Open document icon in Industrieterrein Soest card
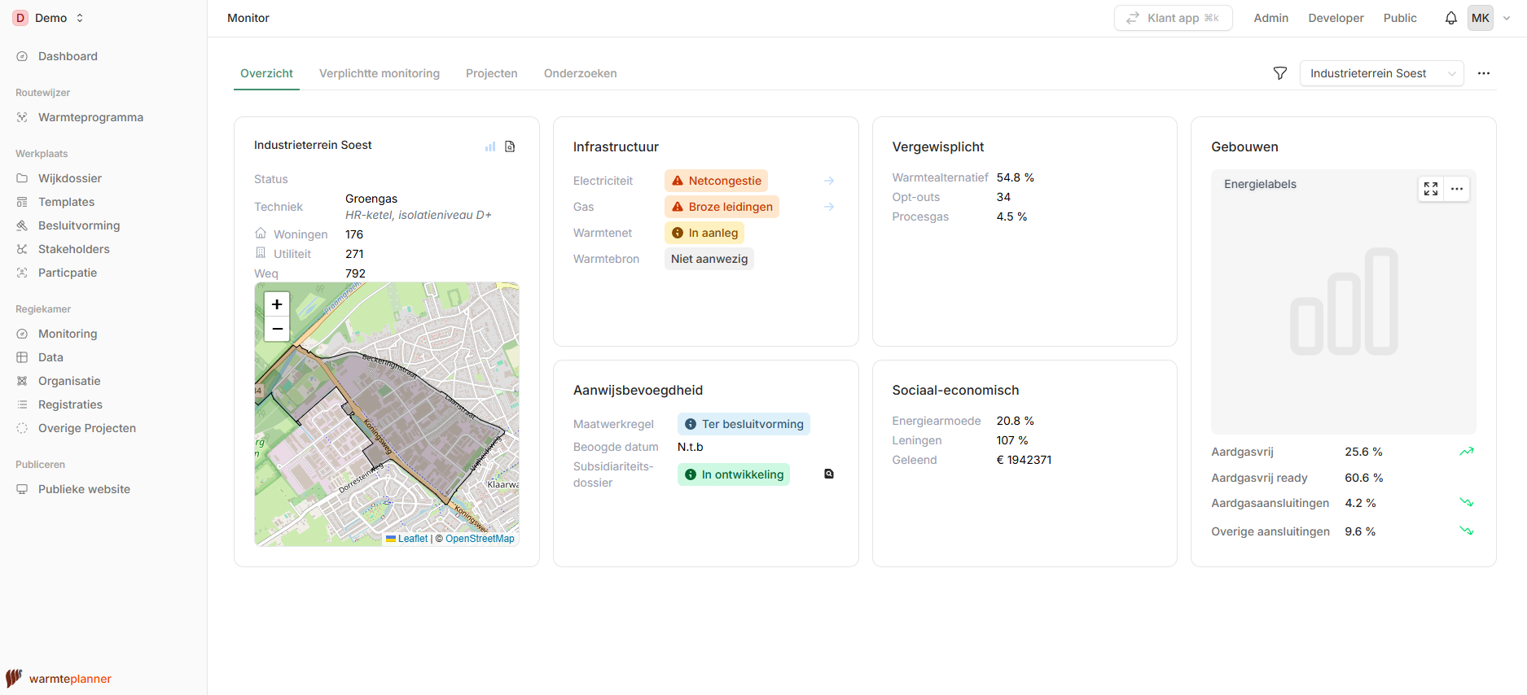 [510, 146]
